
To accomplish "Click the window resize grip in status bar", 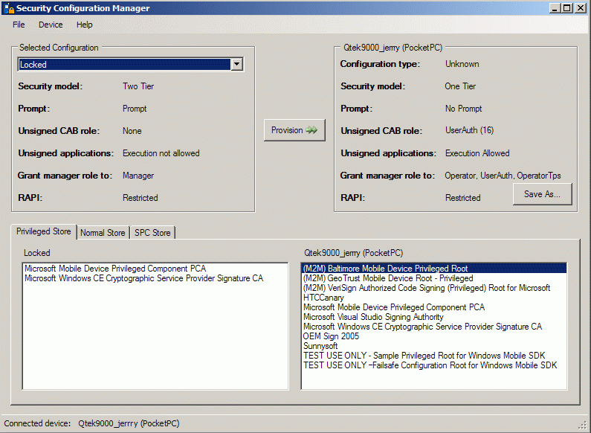I will coord(582,424).
